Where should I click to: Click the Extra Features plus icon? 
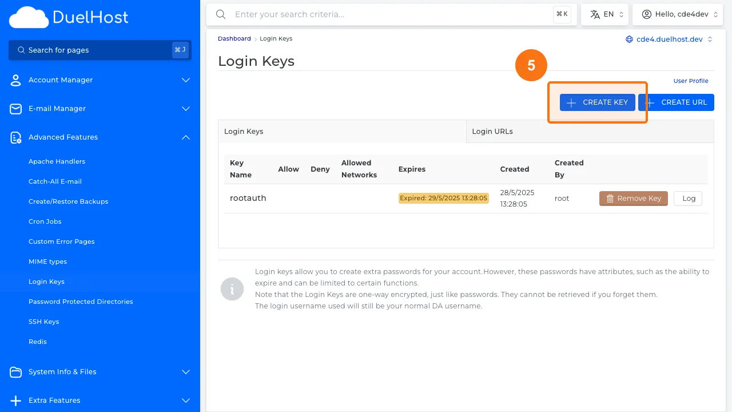point(15,401)
